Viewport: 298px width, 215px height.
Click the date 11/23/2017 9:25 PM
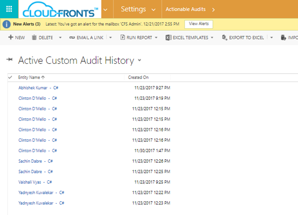point(152,182)
